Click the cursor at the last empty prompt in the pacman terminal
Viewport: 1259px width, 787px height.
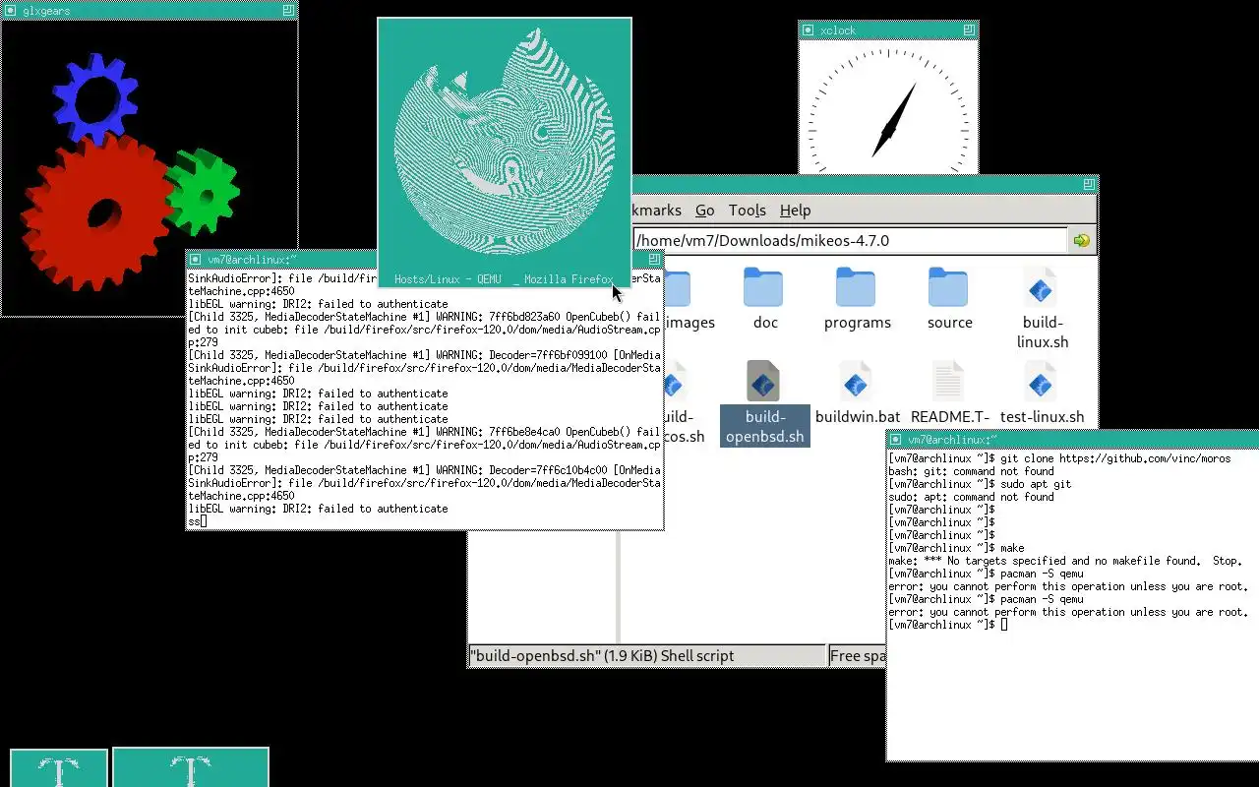tap(1004, 625)
